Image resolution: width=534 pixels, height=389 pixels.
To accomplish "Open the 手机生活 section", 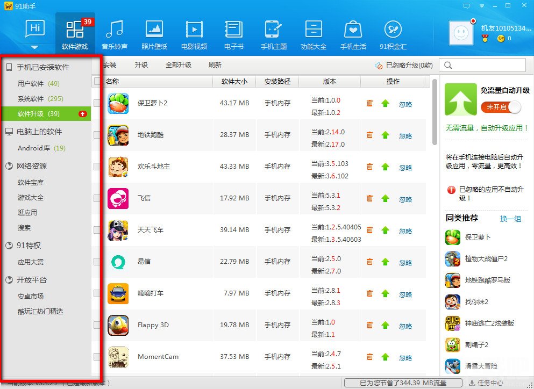I will [x=353, y=34].
